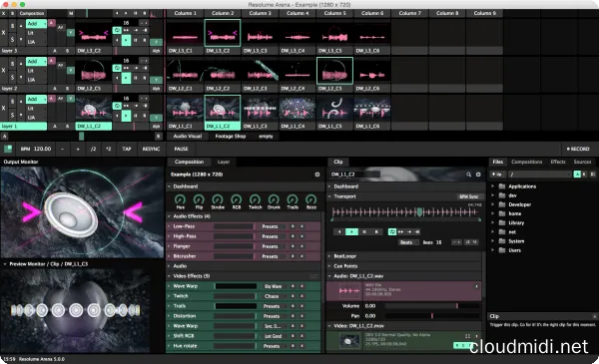The width and height of the screenshot is (599, 364).
Task: Remove the Flanger audio effect
Action: click(301, 246)
